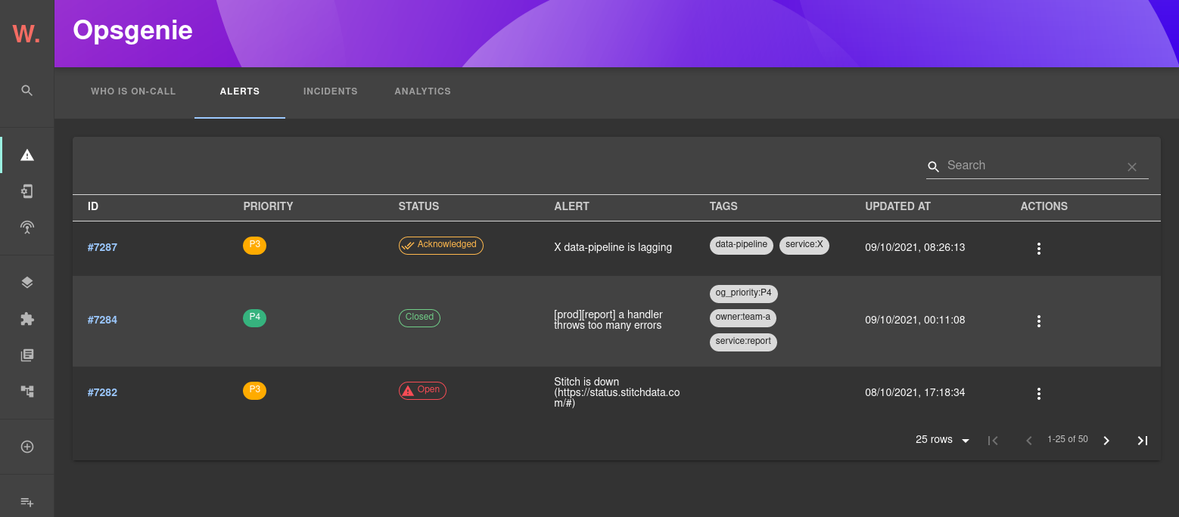Click the ID column header

[93, 206]
